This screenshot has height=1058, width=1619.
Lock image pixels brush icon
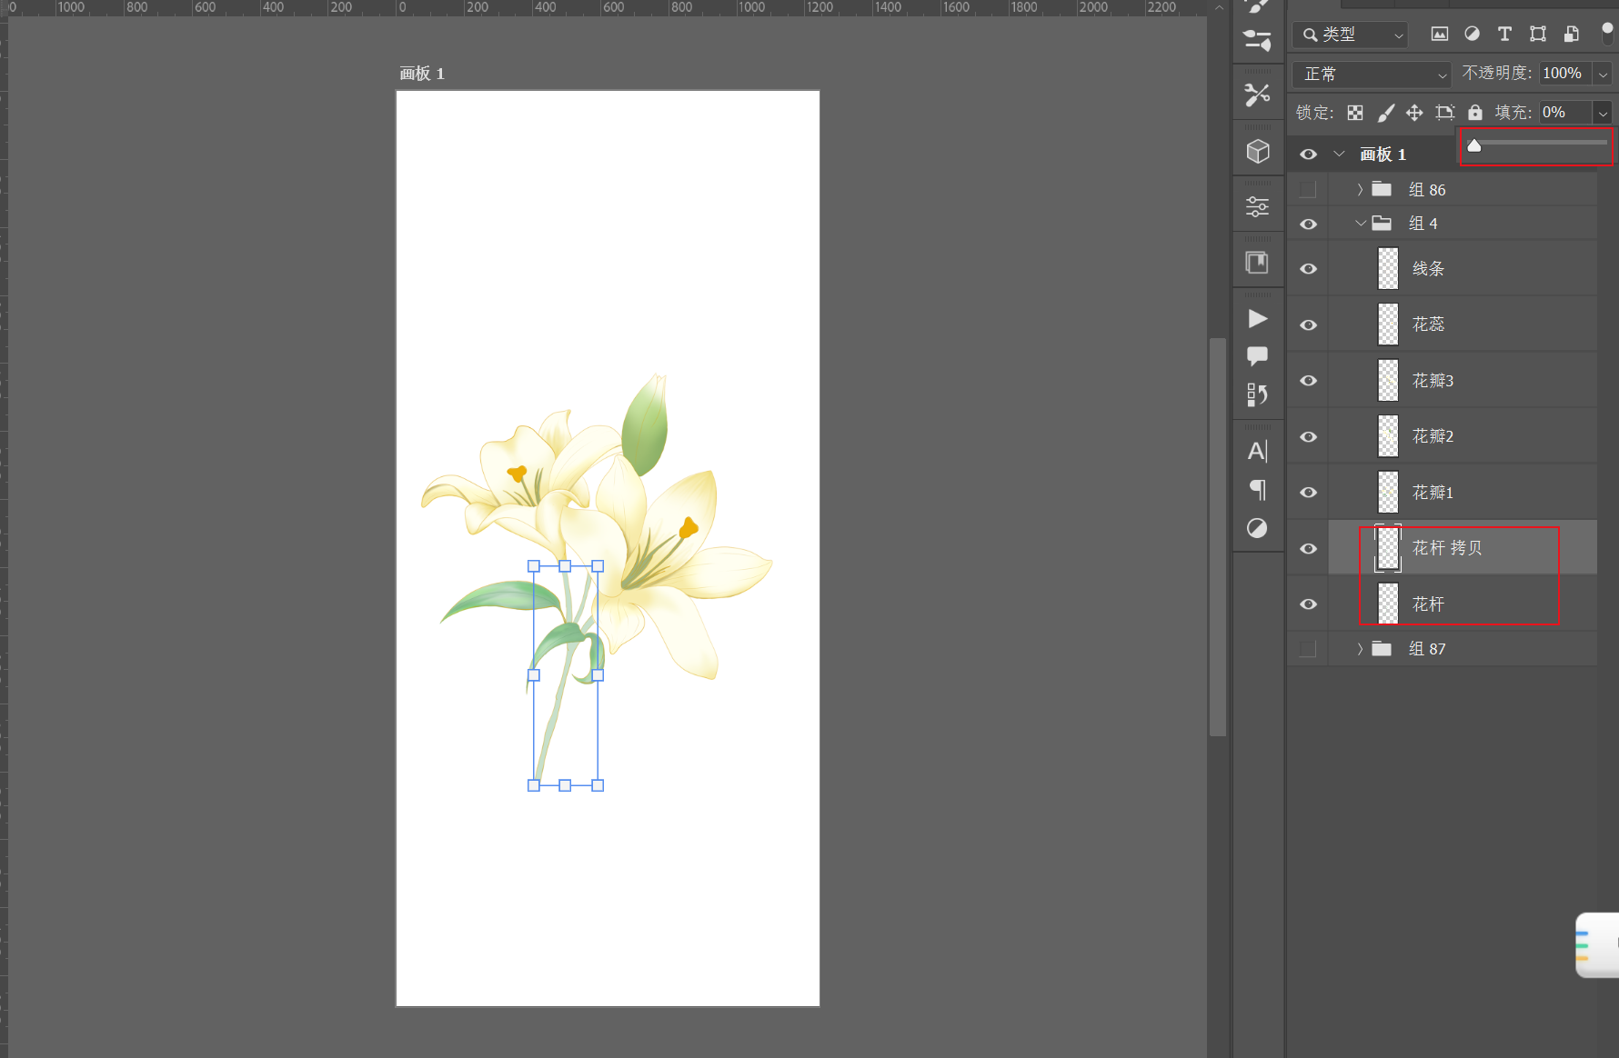(1385, 113)
